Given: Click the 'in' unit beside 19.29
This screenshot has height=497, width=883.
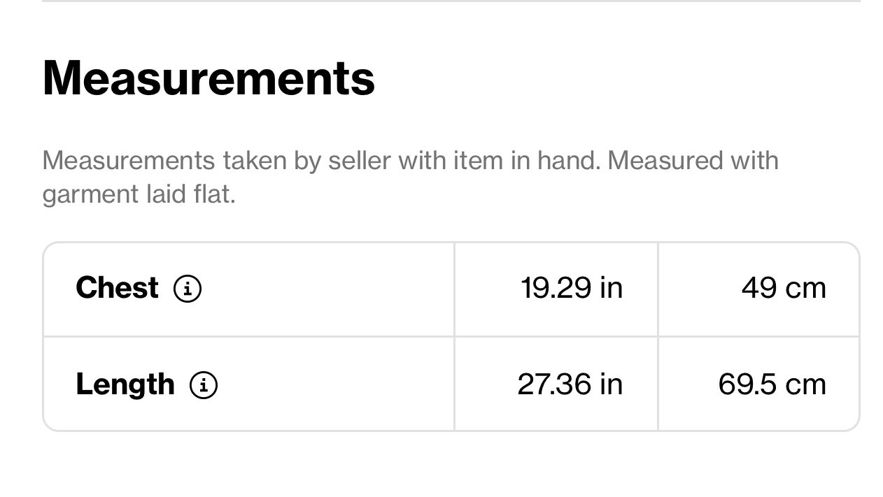Looking at the screenshot, I should (x=611, y=288).
